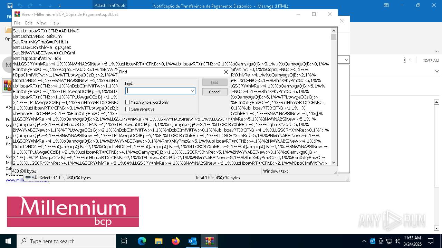442x248 pixels.
Task: Click the WinRAR icon in the viewer title bar
Action: 17,14
